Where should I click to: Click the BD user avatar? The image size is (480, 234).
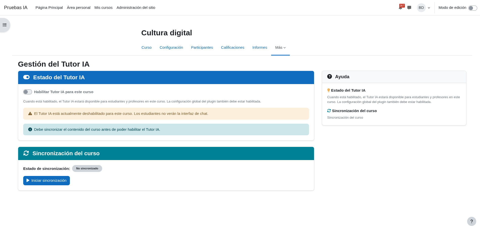pyautogui.click(x=421, y=8)
